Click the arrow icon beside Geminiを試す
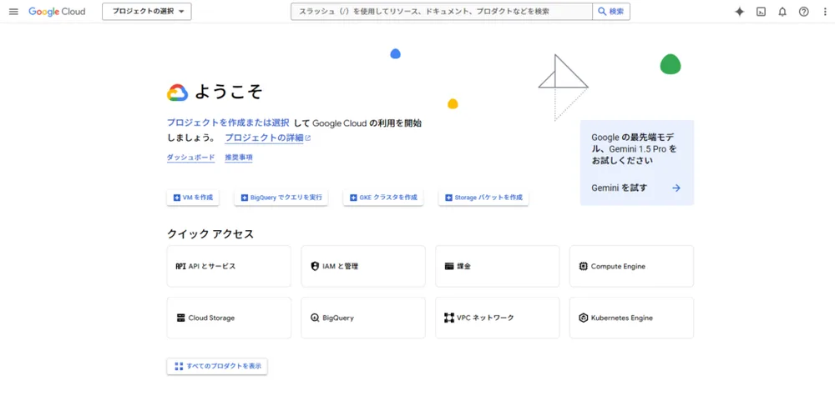 point(676,188)
